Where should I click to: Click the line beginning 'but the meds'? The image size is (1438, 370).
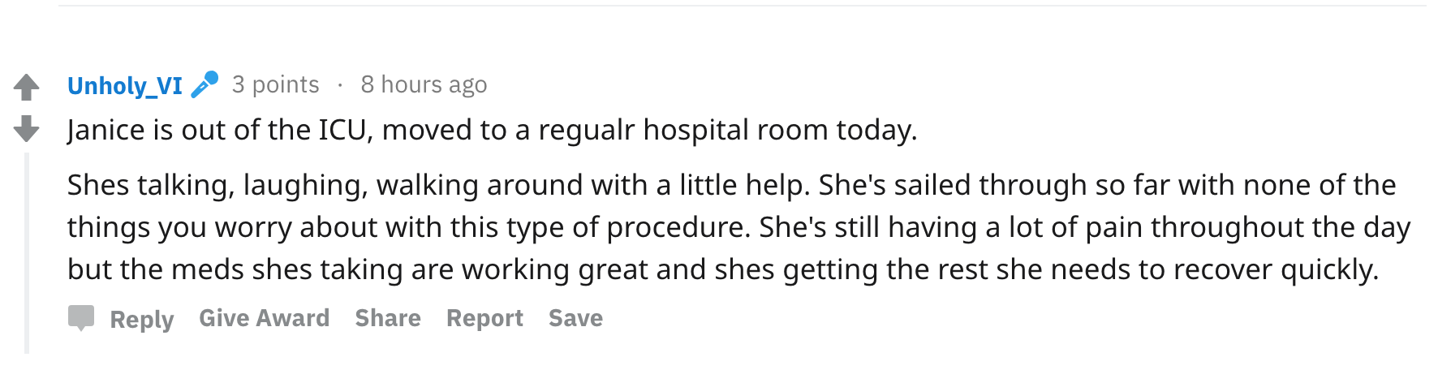pyautogui.click(x=722, y=269)
